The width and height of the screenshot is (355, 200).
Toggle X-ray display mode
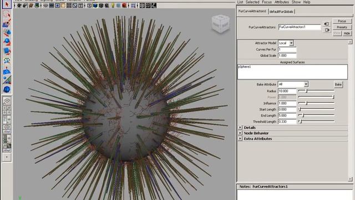(142, 6)
